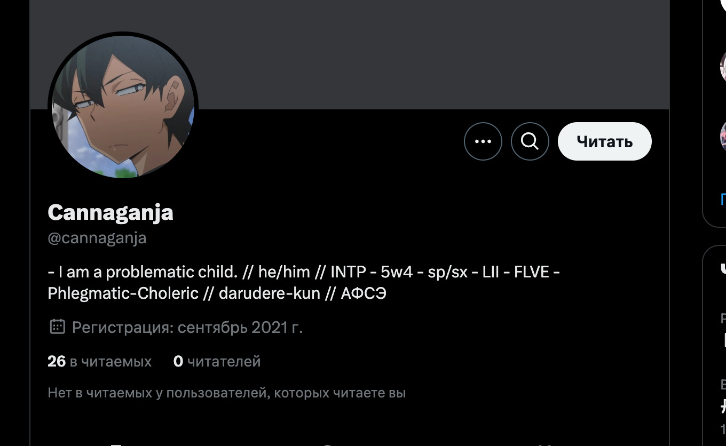The image size is (726, 446).
Task: Open the 26 в читаемых list
Action: pos(99,361)
